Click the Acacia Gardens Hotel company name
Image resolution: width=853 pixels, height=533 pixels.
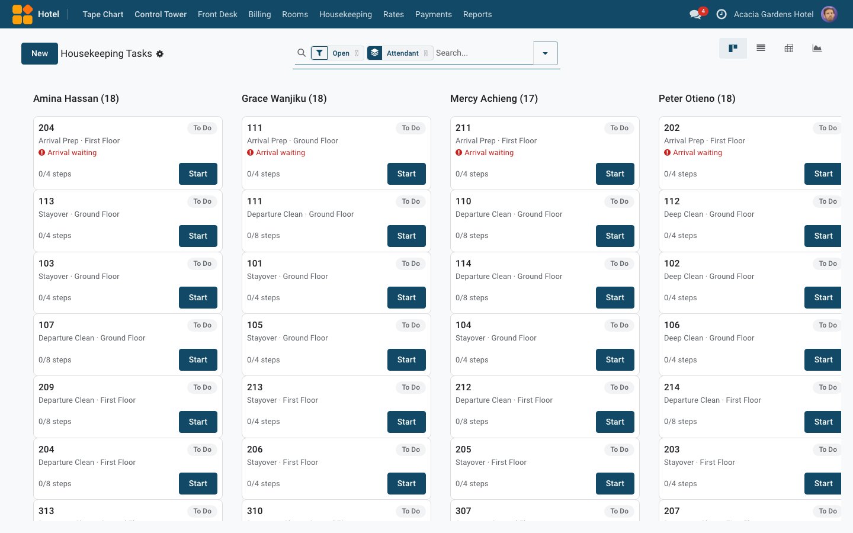(x=774, y=14)
